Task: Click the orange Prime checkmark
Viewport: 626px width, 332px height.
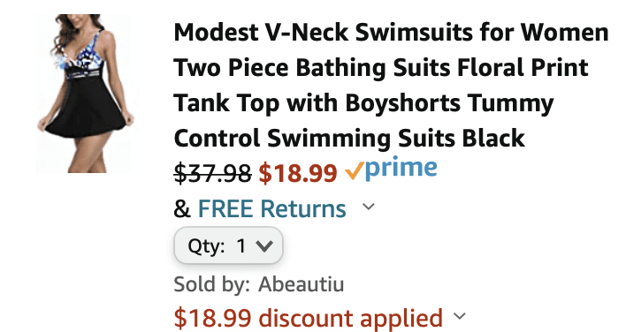Action: click(x=355, y=170)
